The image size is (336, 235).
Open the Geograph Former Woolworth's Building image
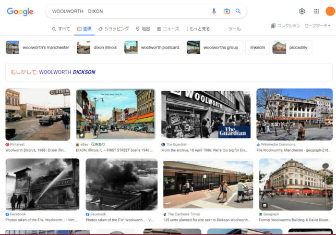(296, 184)
